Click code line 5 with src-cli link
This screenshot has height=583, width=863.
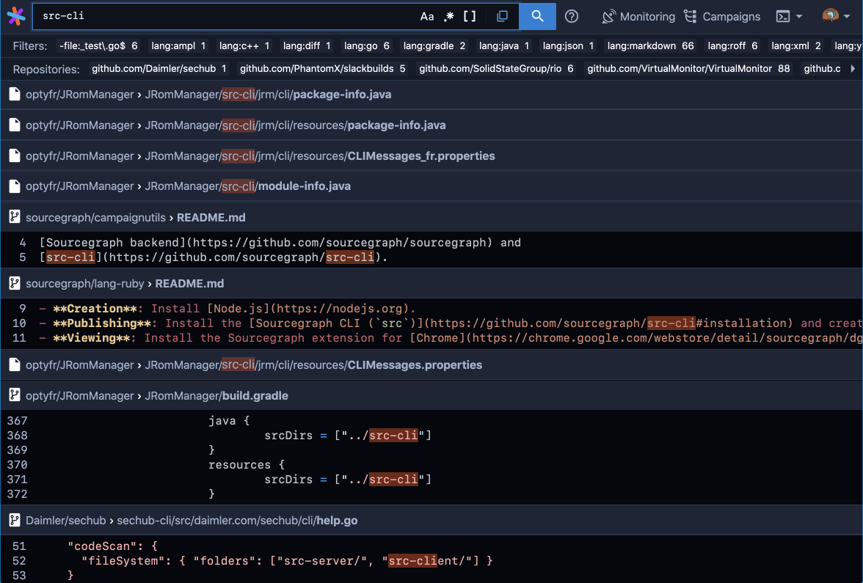[x=214, y=257]
